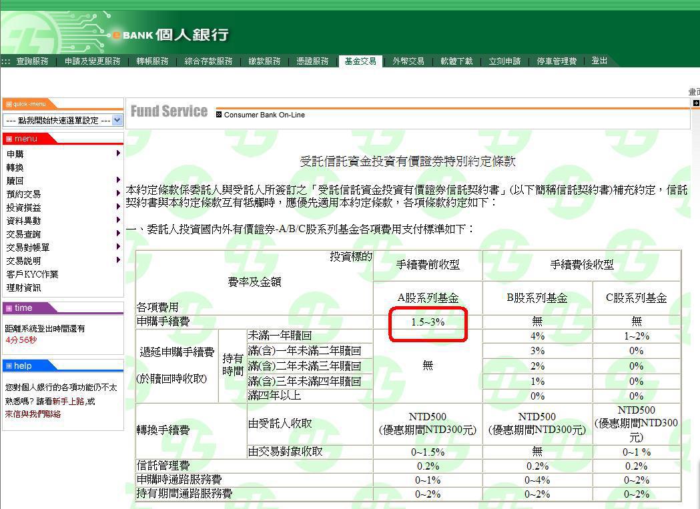Open the 基金交易 tab

pos(360,61)
